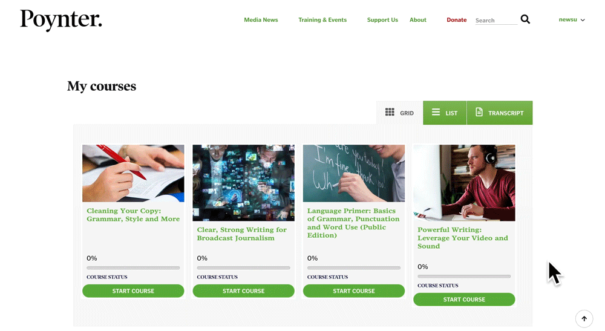Expand the newsu account dropdown
This screenshot has width=605, height=331.
(x=572, y=20)
